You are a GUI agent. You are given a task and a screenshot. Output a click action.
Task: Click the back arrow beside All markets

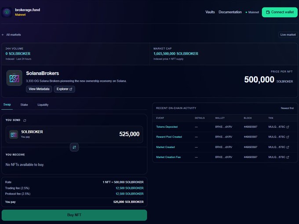point(3,35)
